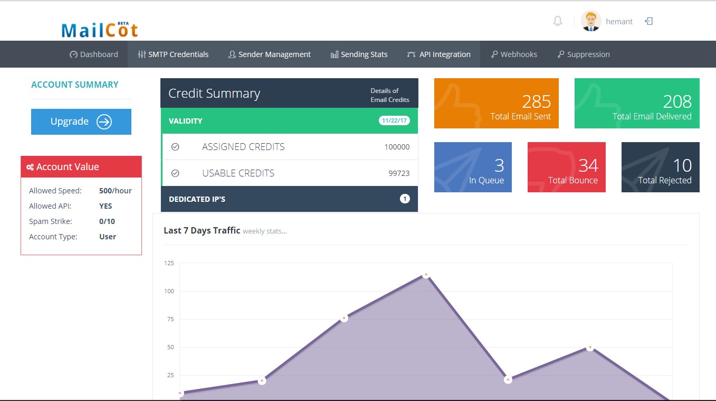
Task: Click the Sender Management person icon
Action: point(232,54)
